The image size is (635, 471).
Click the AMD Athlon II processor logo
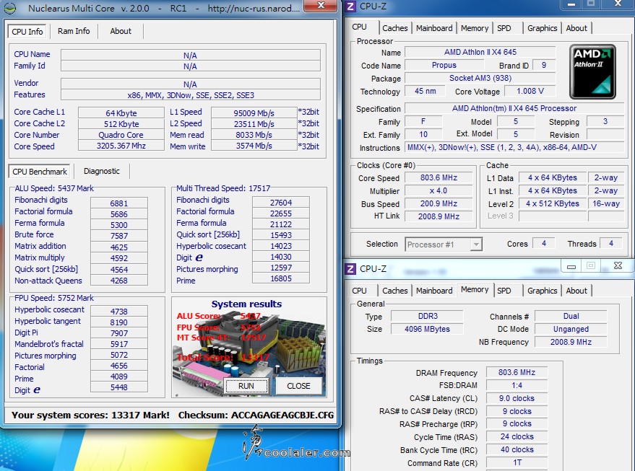tap(592, 72)
